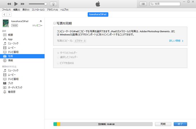The height and width of the screenshot is (129, 196).
Task: Click the 11% battery percentage text
Action: 34,26
